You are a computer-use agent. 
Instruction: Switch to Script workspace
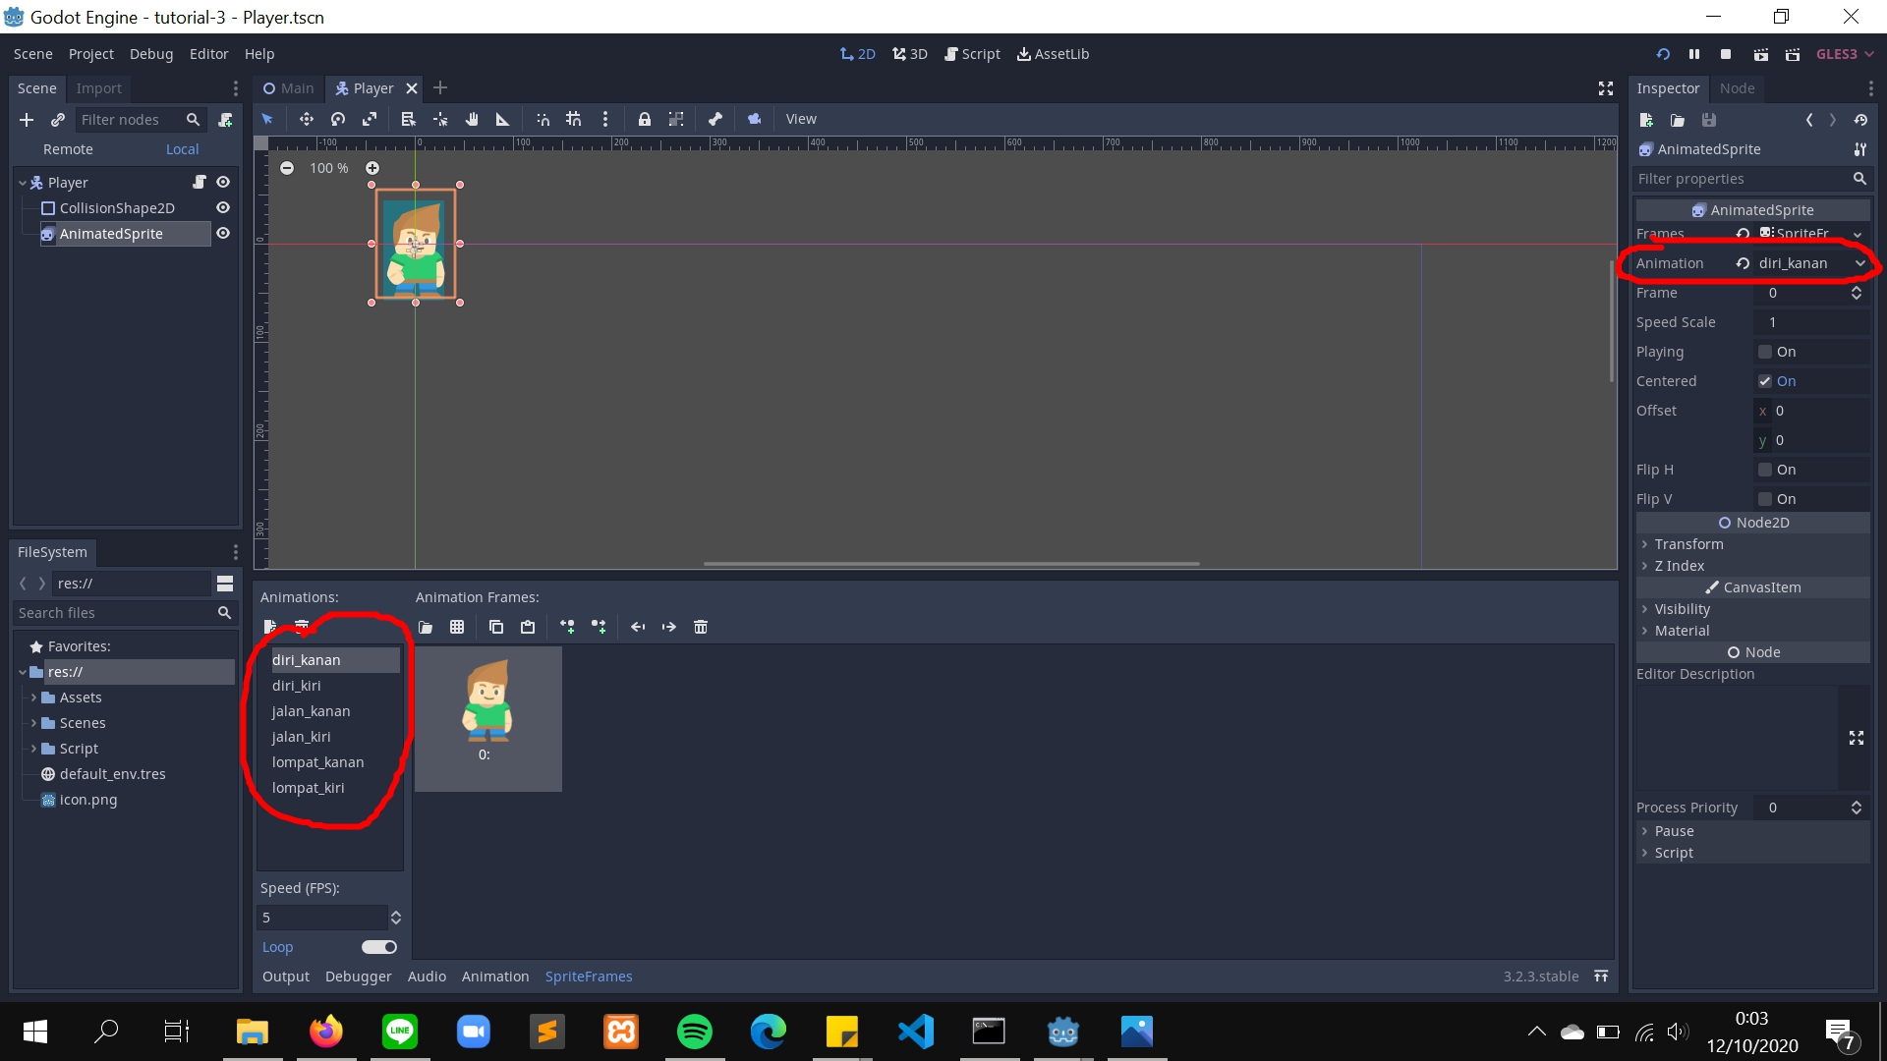[x=972, y=54]
